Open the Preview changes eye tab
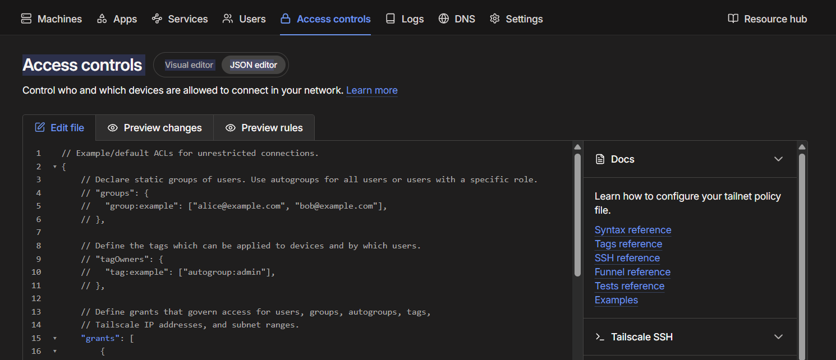 (x=154, y=128)
